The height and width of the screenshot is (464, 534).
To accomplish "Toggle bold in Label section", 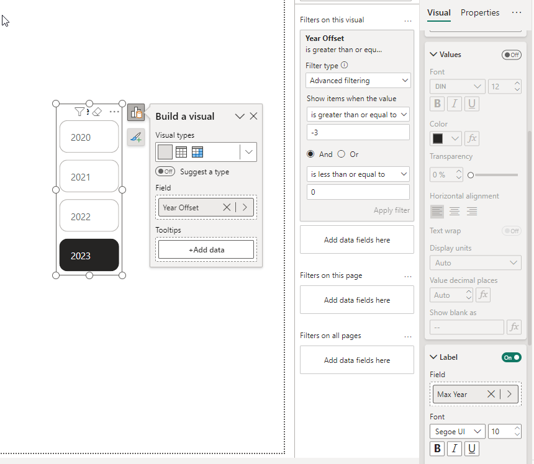I will (437, 448).
